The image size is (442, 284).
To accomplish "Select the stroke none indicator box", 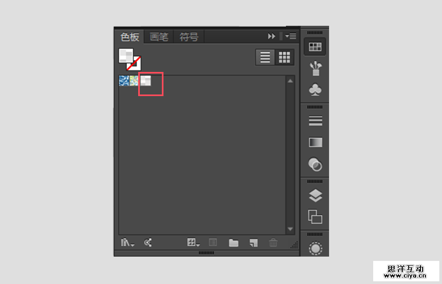I will [x=134, y=63].
